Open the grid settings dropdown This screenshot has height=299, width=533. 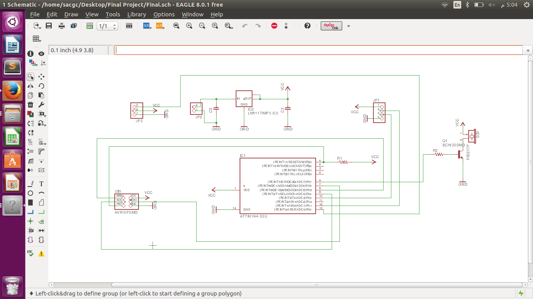tap(37, 39)
